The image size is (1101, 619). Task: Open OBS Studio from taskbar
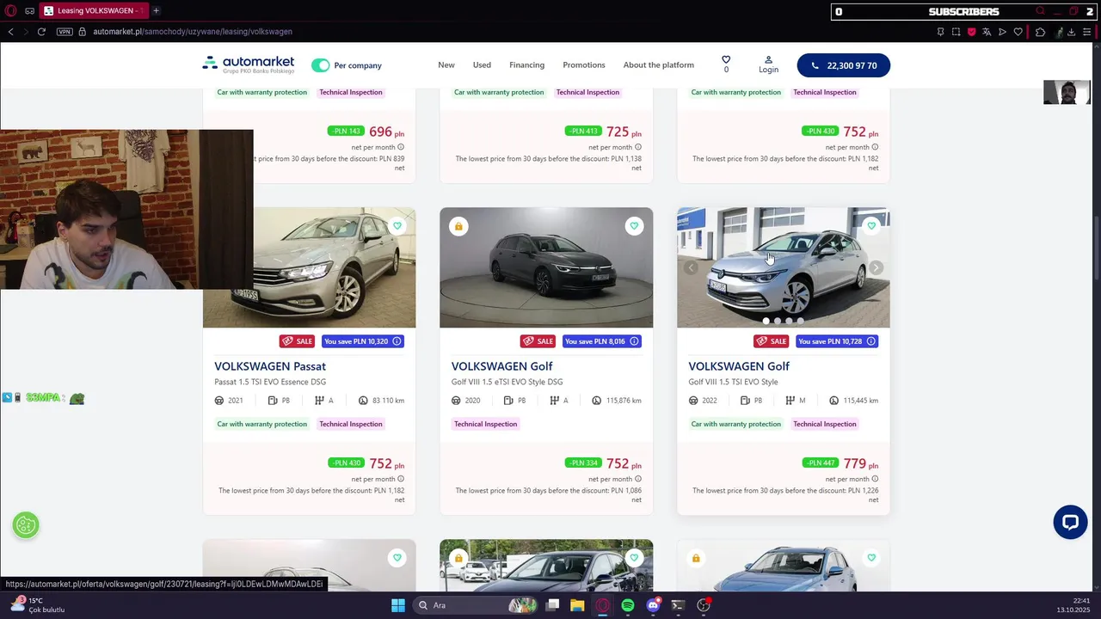pos(704,605)
